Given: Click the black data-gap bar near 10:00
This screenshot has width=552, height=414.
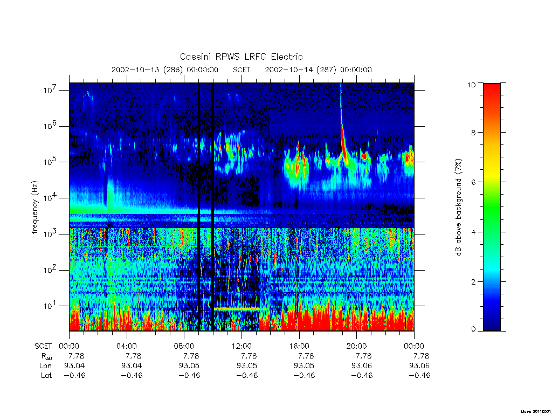Looking at the screenshot, I should click(212, 206).
